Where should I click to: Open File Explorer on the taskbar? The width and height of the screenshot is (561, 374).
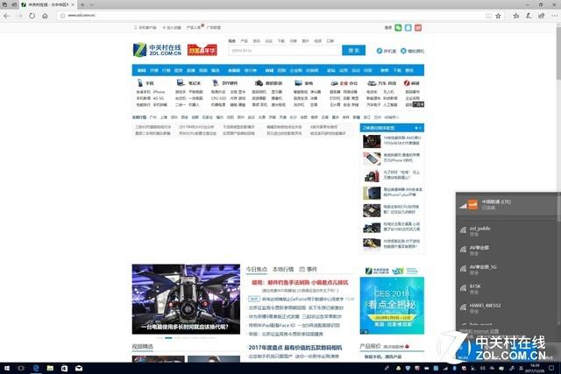(x=50, y=368)
